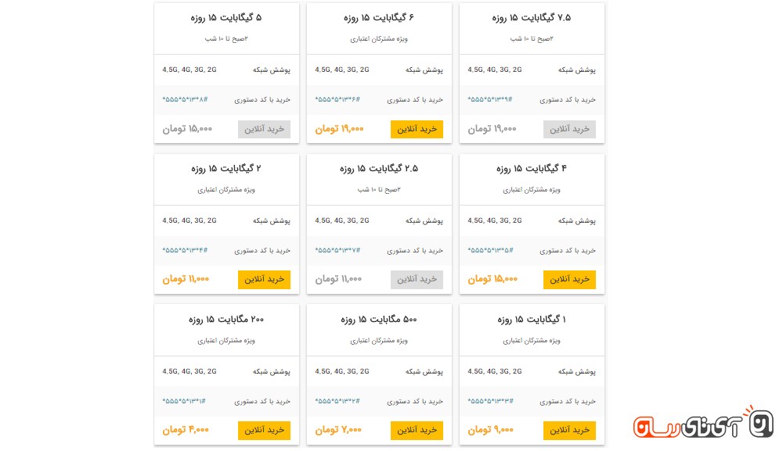Select the 11,000 Toman price of 2 GB package
Viewport: 783px width, 451px height.
coord(186,279)
